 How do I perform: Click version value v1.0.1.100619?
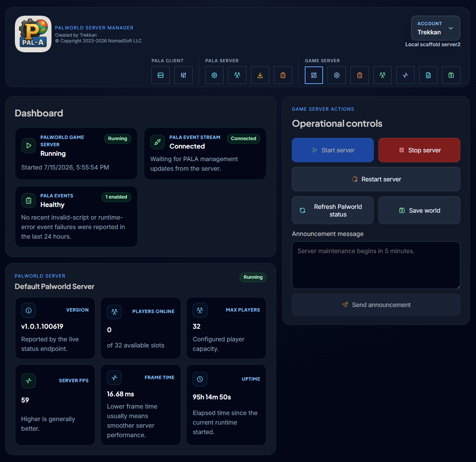[x=42, y=326]
